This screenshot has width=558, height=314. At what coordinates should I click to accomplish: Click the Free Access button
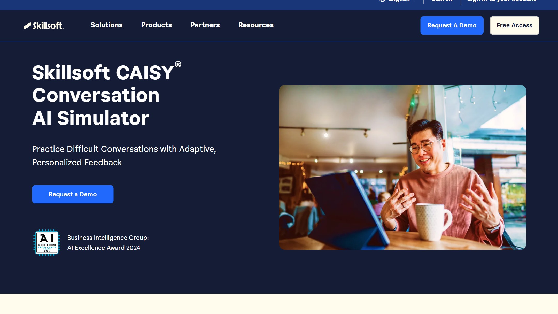click(514, 25)
